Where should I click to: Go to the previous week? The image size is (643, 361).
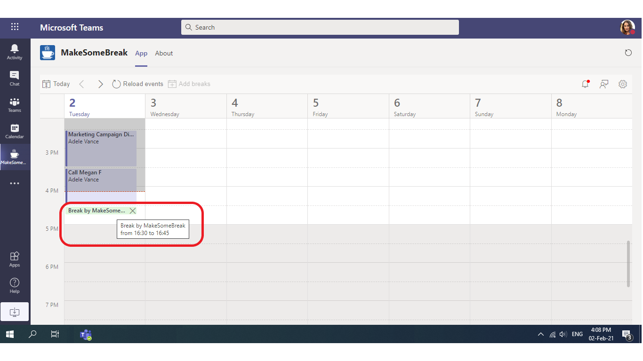point(82,84)
